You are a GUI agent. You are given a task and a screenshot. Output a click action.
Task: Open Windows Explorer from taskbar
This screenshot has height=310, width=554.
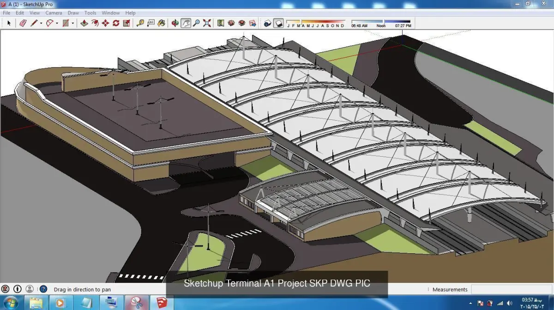36,303
